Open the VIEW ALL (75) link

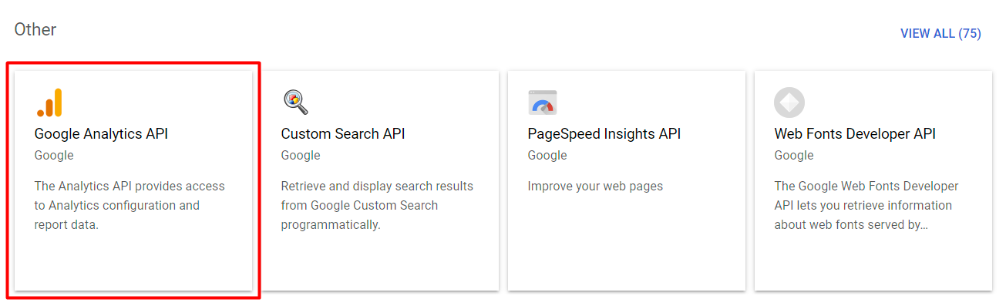coord(940,33)
